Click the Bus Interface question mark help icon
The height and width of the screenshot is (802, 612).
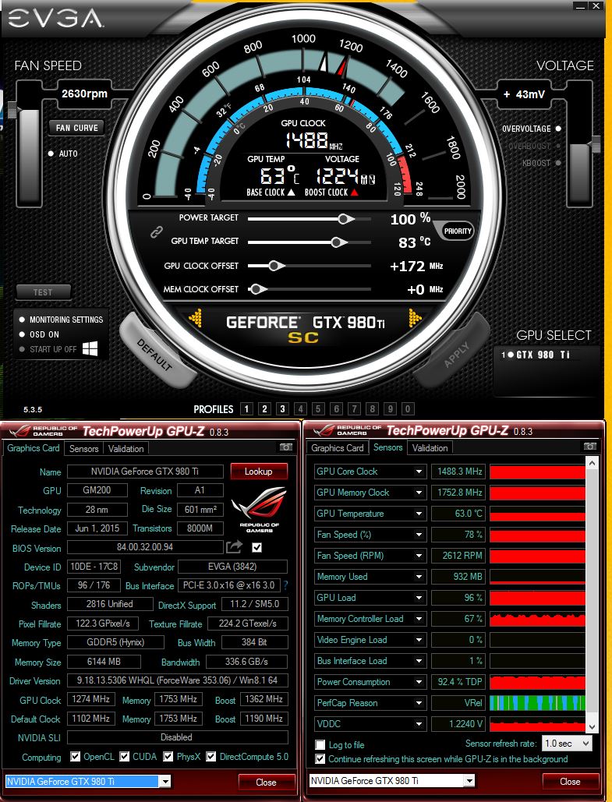pos(285,585)
